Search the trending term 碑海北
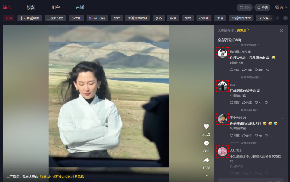 click(x=243, y=30)
